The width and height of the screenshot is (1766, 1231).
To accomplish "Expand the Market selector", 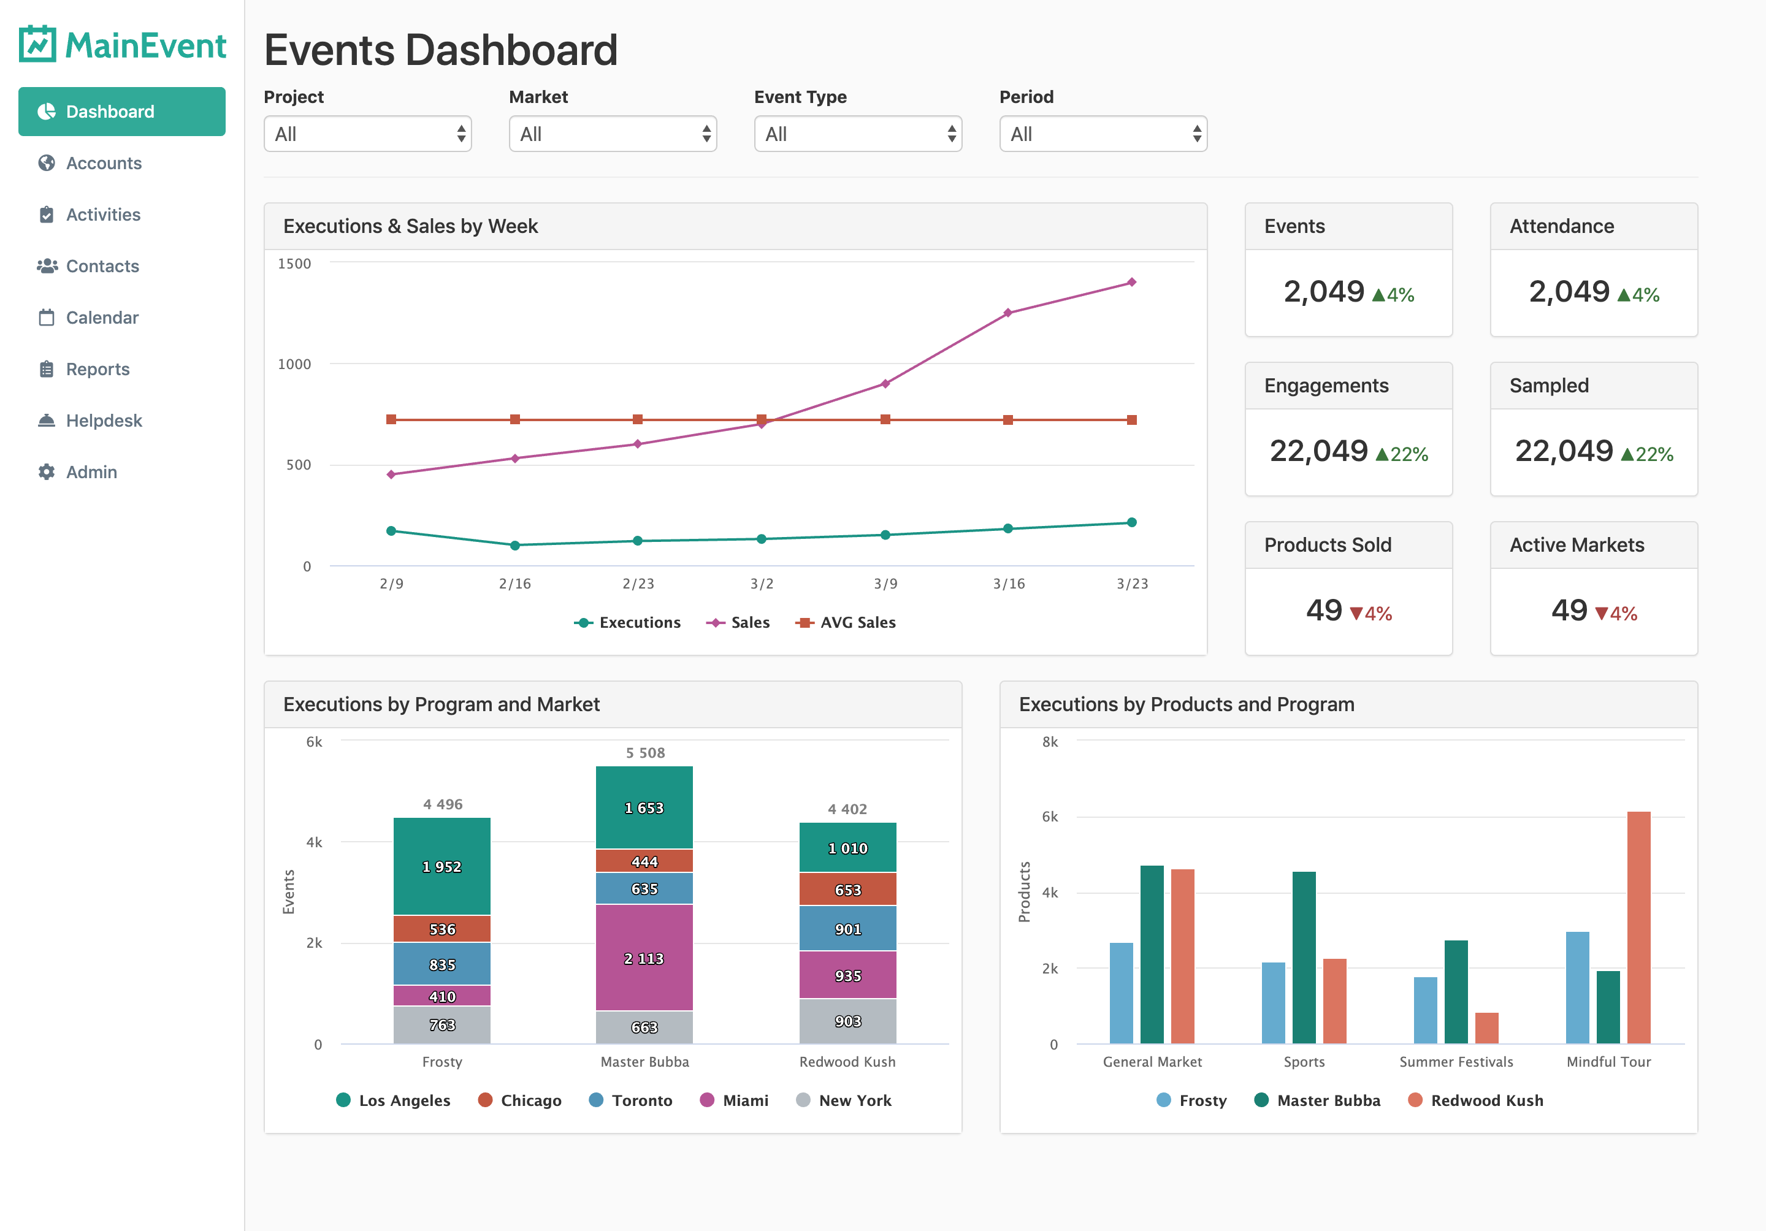I will click(x=612, y=133).
